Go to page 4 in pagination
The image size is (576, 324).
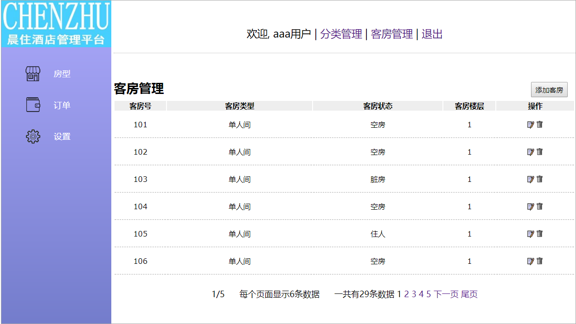coord(422,294)
